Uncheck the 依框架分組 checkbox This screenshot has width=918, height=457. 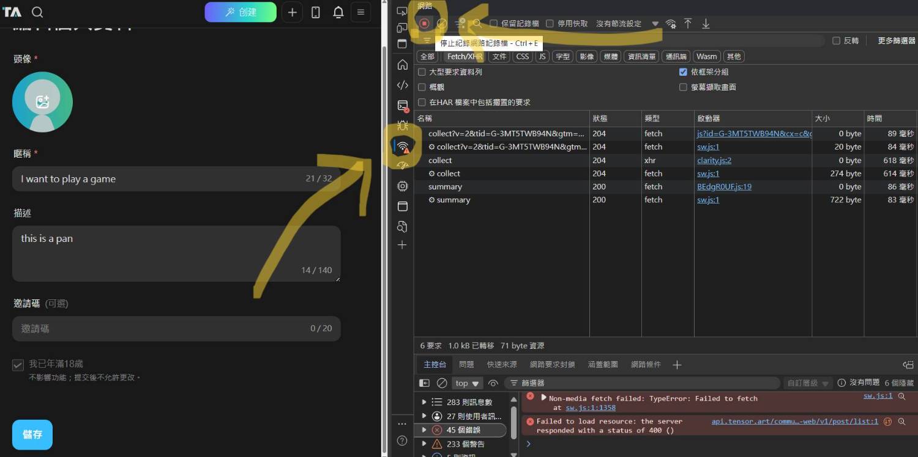coord(683,72)
